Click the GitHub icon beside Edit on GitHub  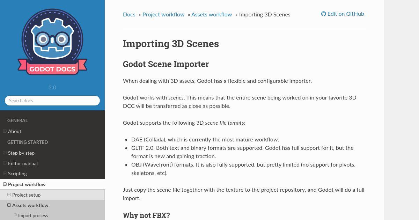tap(324, 14)
